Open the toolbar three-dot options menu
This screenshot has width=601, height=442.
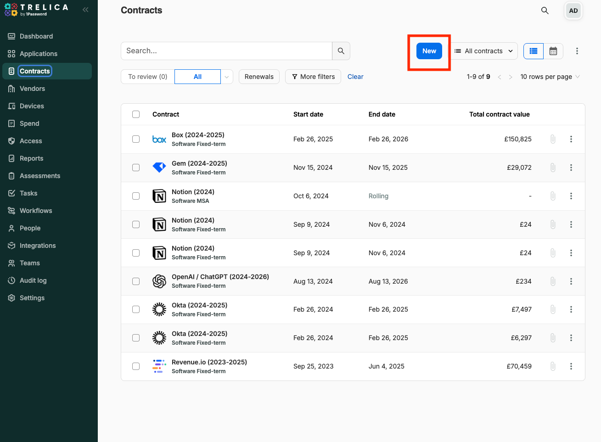point(577,51)
